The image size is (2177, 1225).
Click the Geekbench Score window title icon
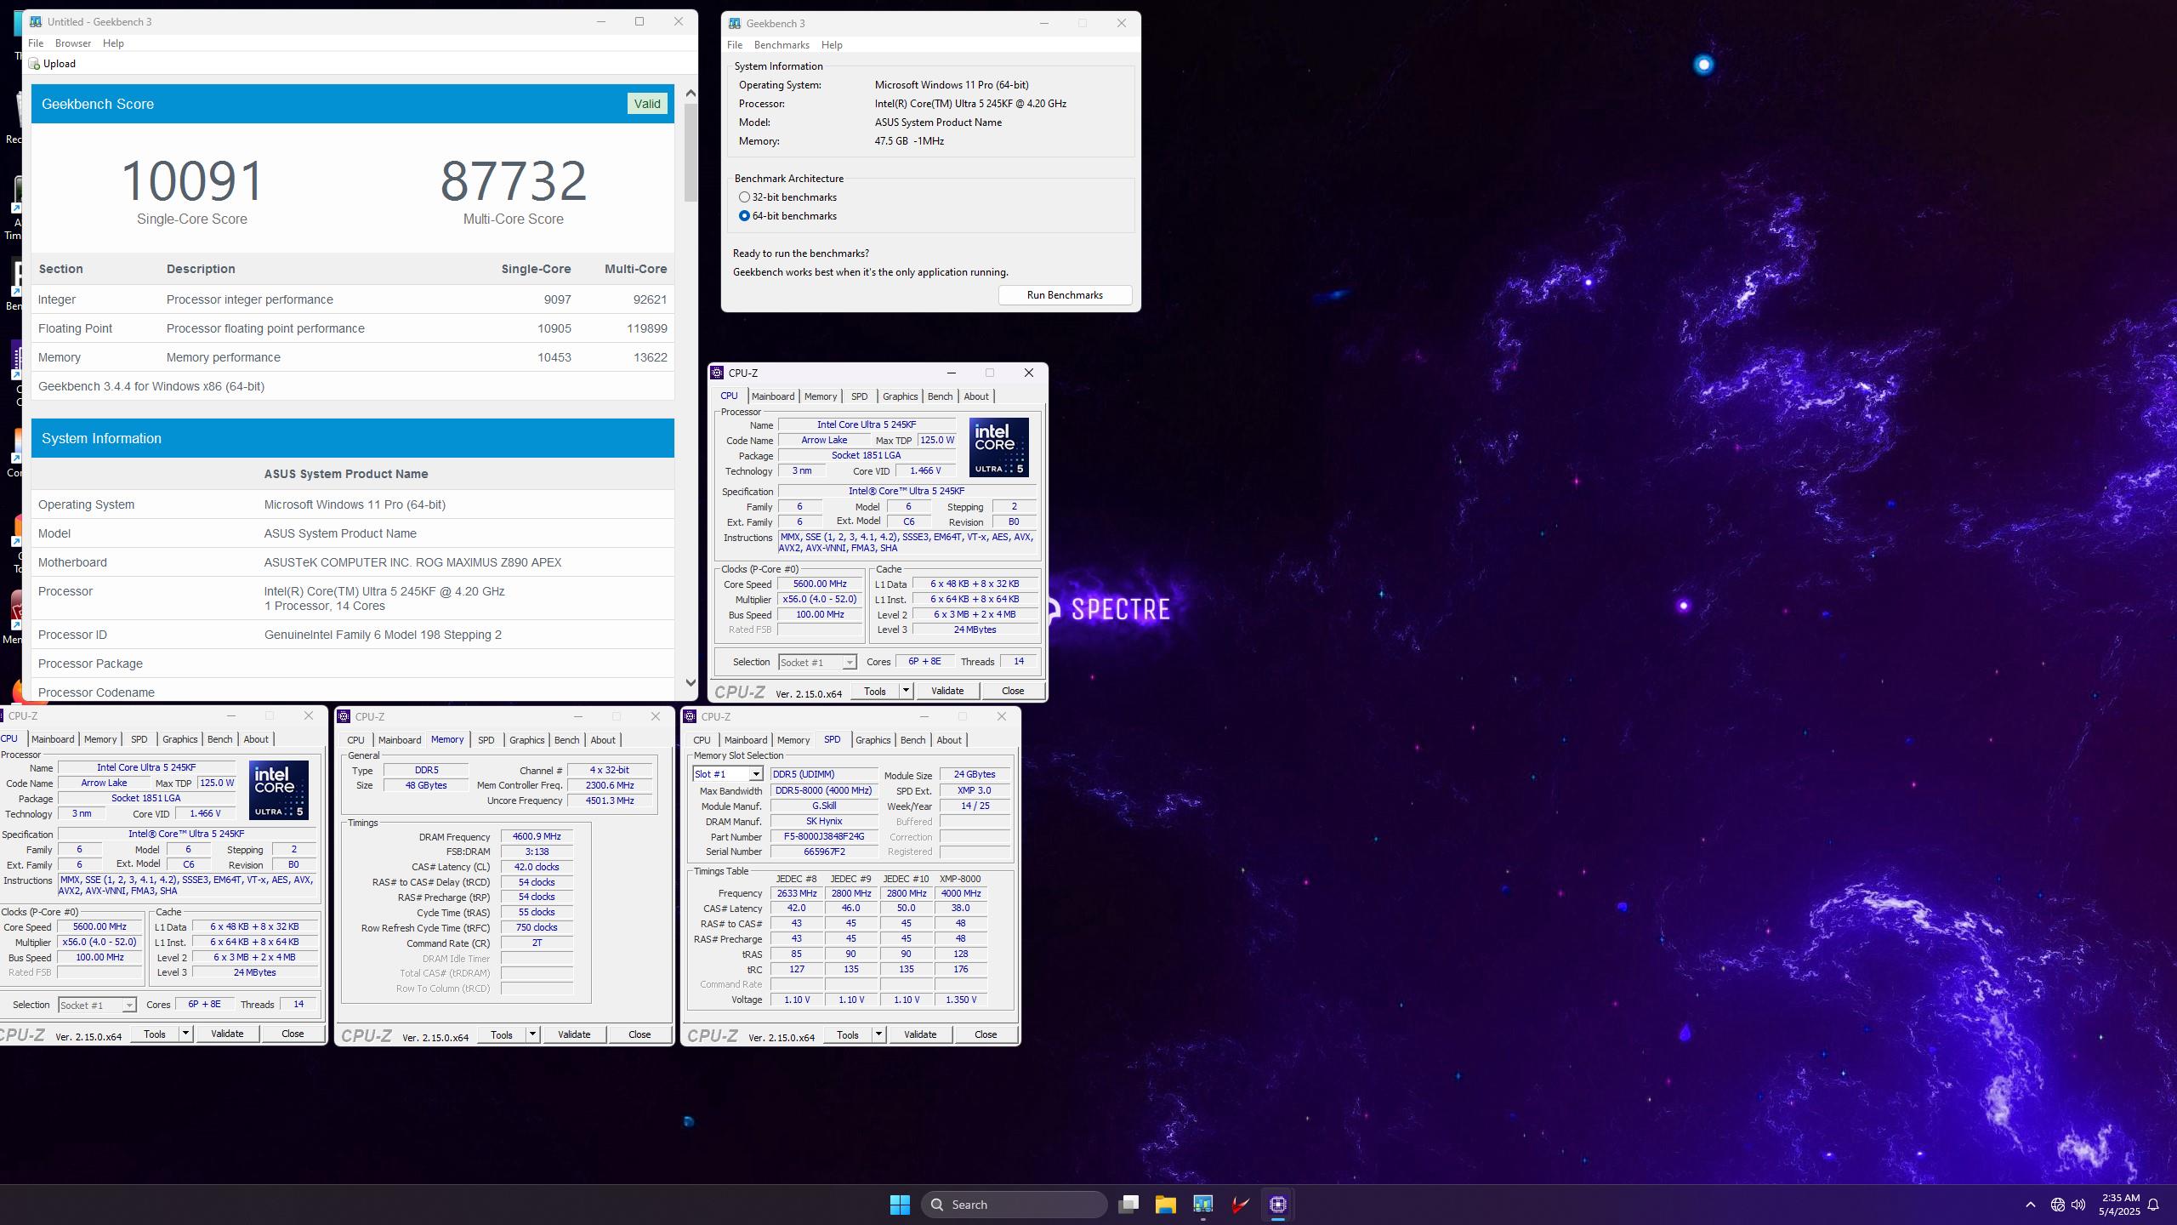coord(36,21)
